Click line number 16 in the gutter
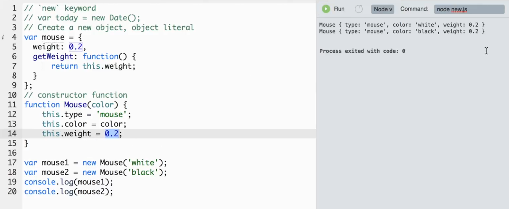The width and height of the screenshot is (509, 209). point(12,153)
